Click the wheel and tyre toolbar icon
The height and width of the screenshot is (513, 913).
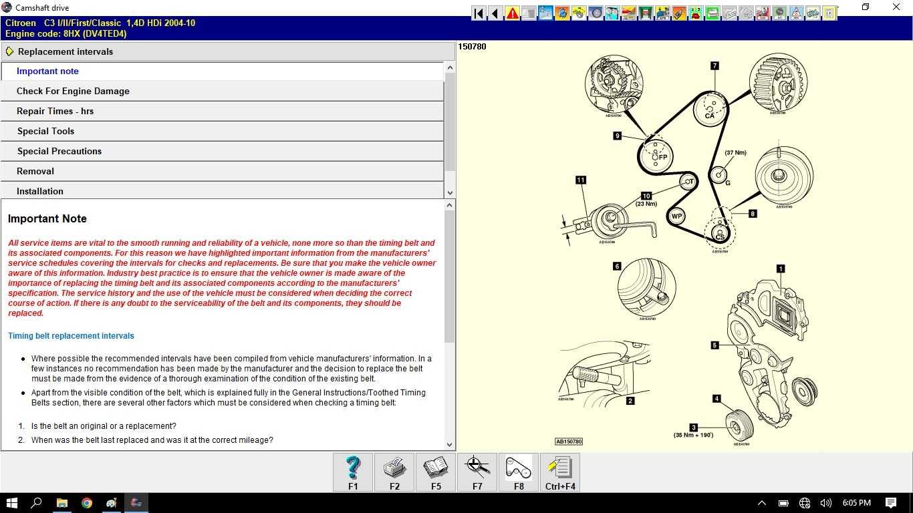coord(596,13)
